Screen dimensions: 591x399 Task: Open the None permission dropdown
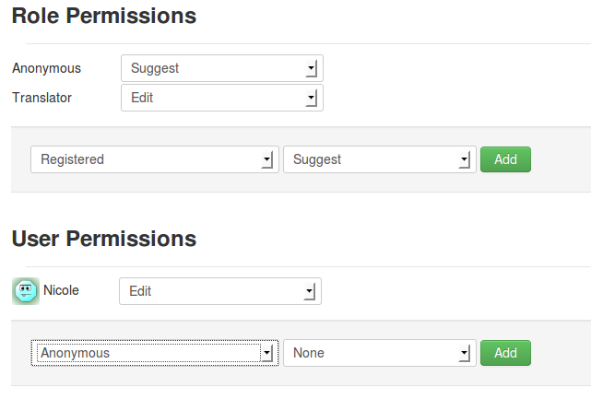pyautogui.click(x=379, y=353)
